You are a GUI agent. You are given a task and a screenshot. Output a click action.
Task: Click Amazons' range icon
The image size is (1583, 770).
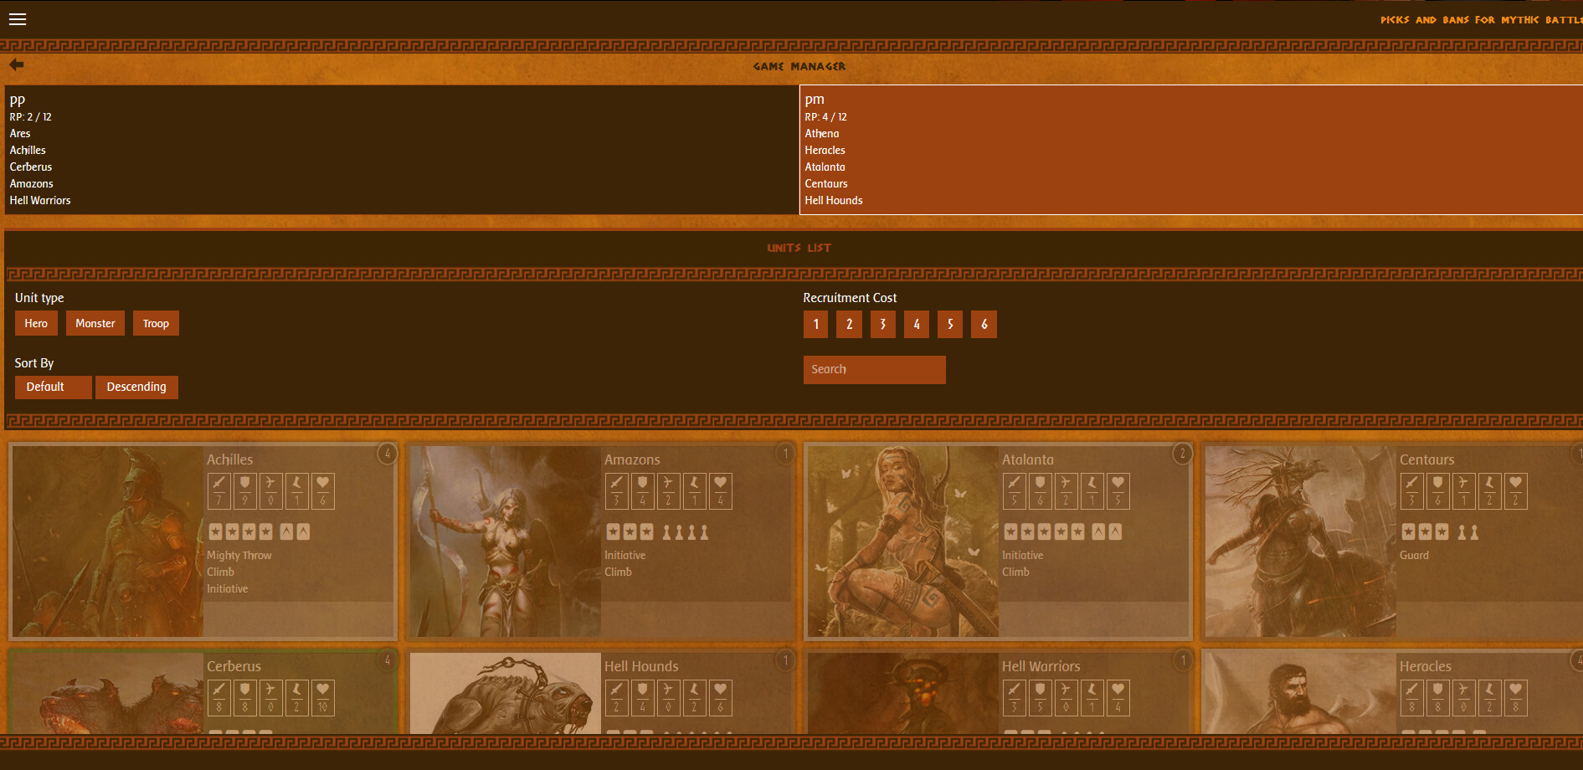point(668,491)
